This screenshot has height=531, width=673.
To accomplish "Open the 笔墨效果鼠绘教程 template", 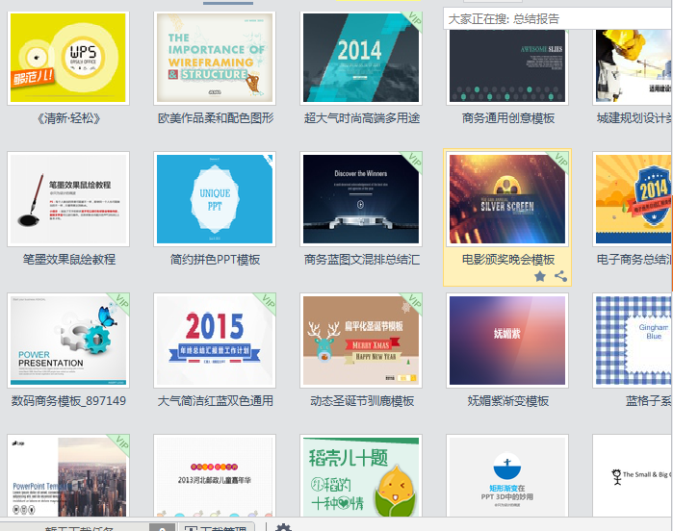I will click(68, 198).
